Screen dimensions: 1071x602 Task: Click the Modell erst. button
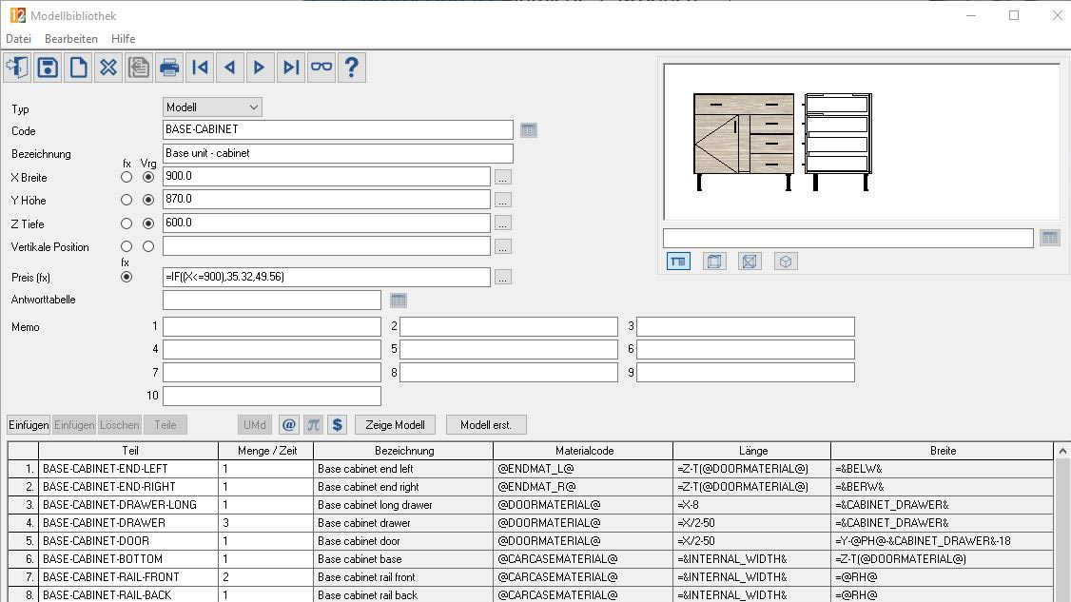coord(486,425)
